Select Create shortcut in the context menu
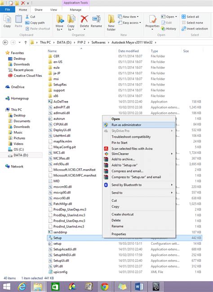This screenshot has width=213, height=292. [139, 214]
